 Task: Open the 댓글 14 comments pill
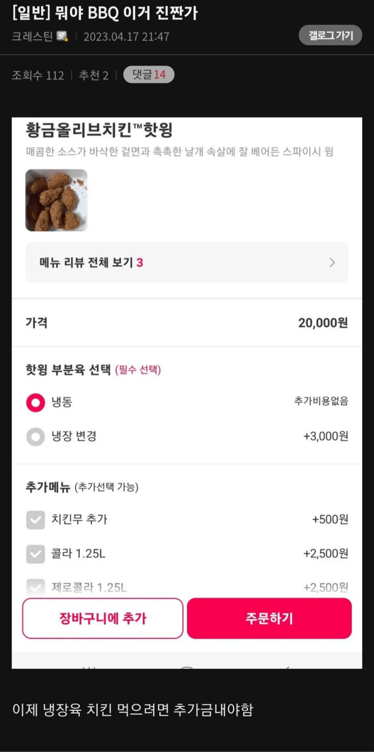[x=149, y=75]
